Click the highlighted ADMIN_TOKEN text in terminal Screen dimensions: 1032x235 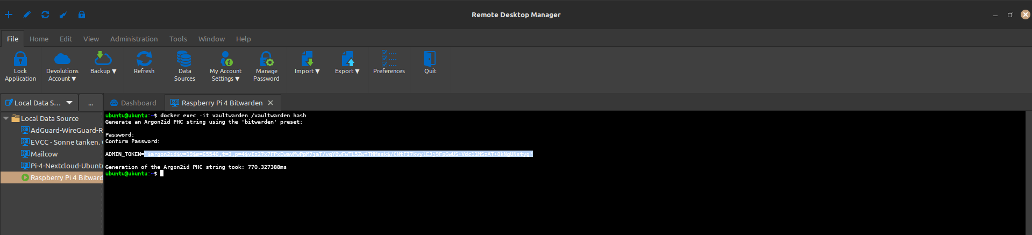[x=339, y=154]
